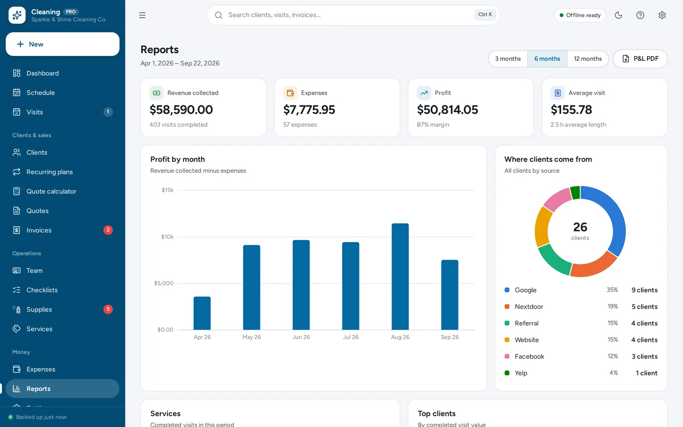Open Quotes from the sidebar
The height and width of the screenshot is (427, 683).
[x=62, y=211]
